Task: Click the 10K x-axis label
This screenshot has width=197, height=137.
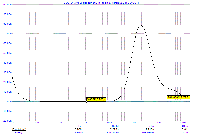Action: coord(85,123)
